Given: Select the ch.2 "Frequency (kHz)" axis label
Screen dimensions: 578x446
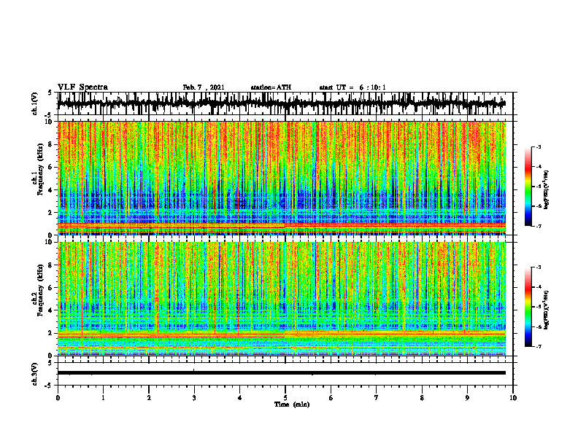Looking at the screenshot, I should coord(41,290).
